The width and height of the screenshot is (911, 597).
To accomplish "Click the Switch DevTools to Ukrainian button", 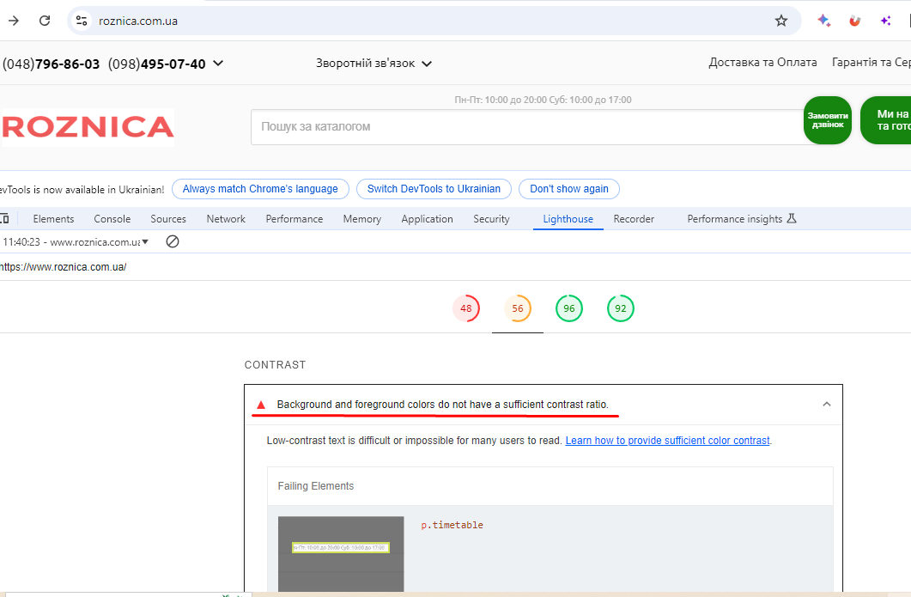I will point(434,189).
